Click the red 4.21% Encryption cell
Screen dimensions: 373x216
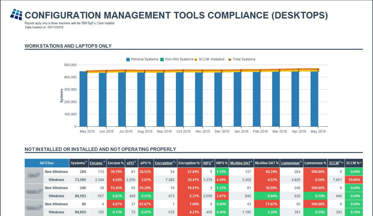[189, 212]
